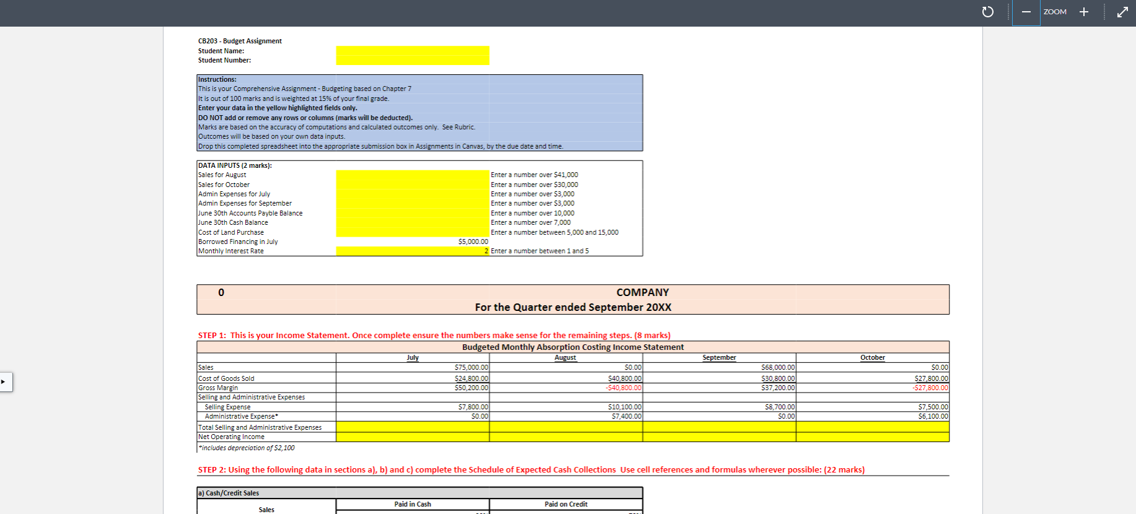Click August Selling Expense $10,100.00
The width and height of the screenshot is (1136, 514).
624,407
